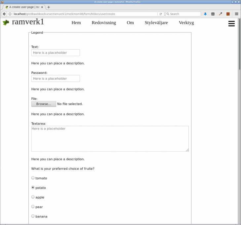The width and height of the screenshot is (241, 225).
Task: Select the tomato radio button
Action: pos(33,178)
